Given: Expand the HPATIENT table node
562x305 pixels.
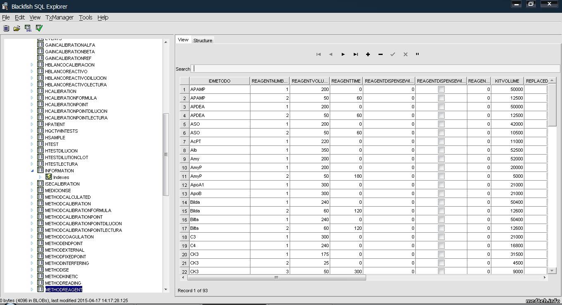Looking at the screenshot, I should tap(32, 124).
